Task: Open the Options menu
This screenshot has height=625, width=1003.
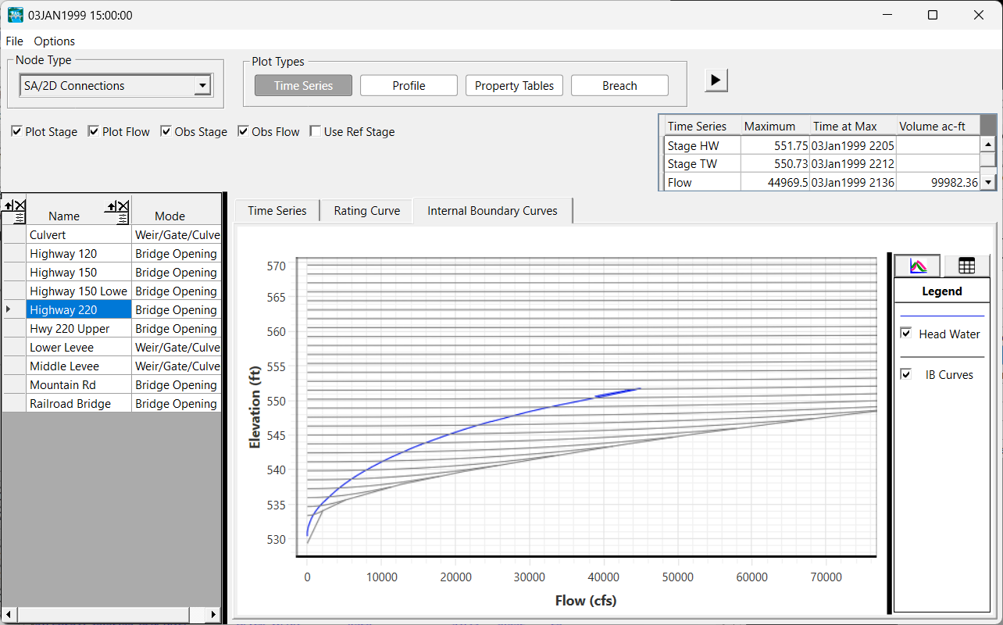Action: click(54, 41)
